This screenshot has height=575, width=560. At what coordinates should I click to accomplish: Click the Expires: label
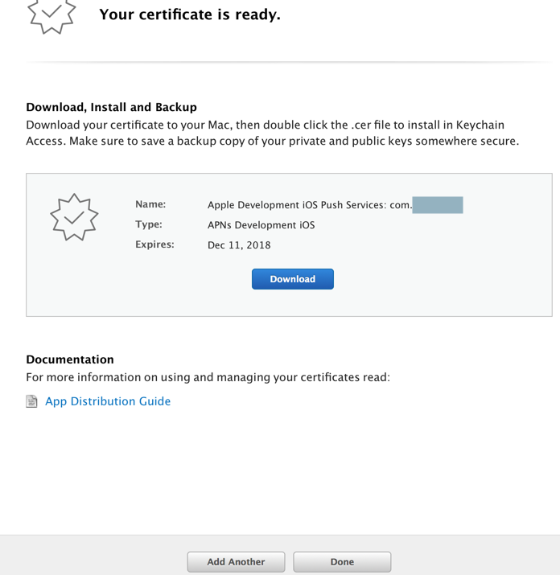pos(154,244)
